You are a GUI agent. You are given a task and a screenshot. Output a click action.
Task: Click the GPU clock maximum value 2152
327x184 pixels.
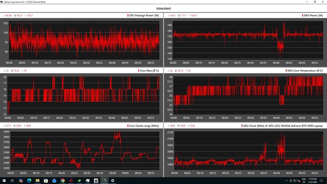click(x=192, y=126)
